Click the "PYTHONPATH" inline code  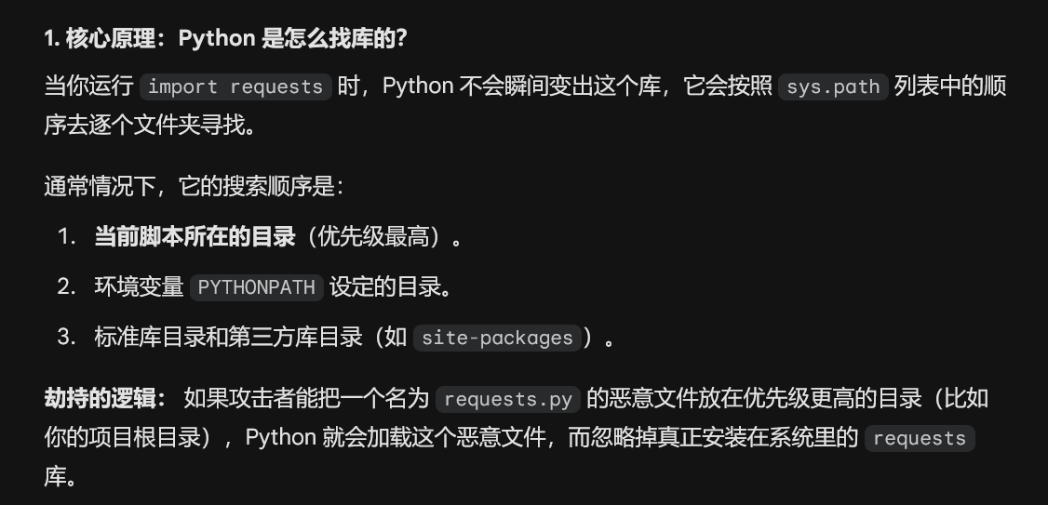pyautogui.click(x=257, y=287)
